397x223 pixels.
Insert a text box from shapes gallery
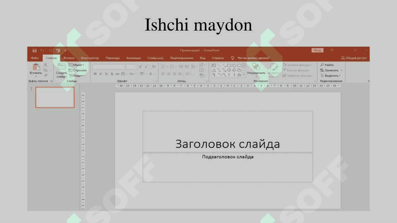click(214, 65)
